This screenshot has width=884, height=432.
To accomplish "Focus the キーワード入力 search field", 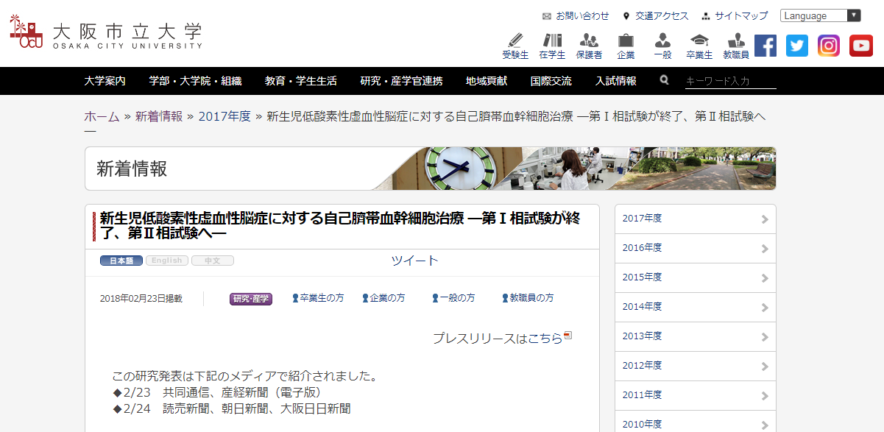I will pyautogui.click(x=730, y=81).
